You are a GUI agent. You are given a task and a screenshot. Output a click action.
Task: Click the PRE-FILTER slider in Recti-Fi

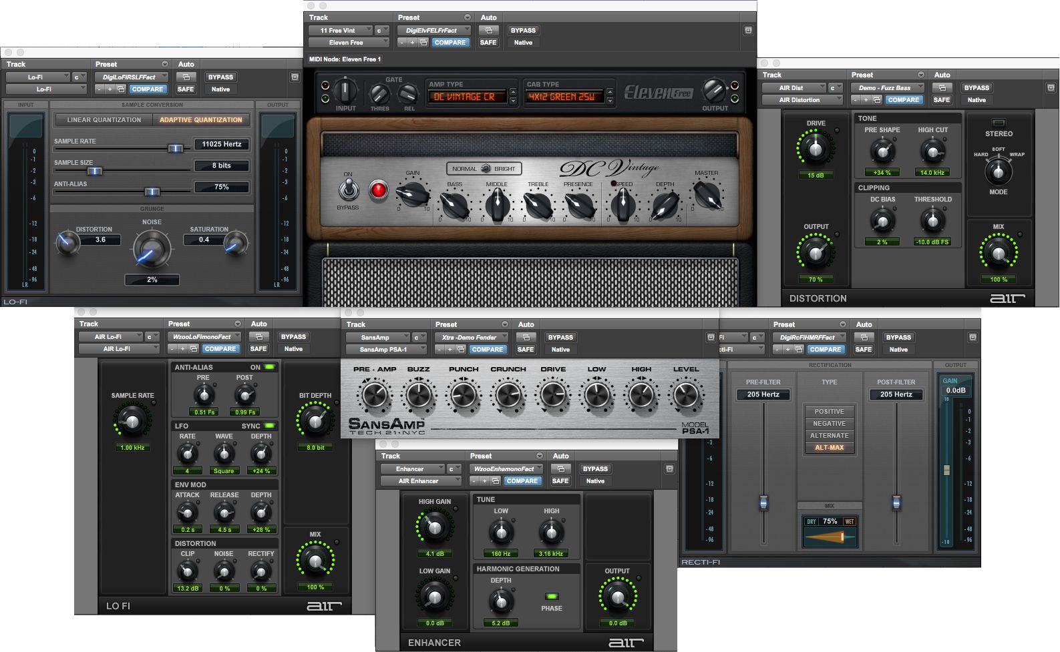point(763,503)
